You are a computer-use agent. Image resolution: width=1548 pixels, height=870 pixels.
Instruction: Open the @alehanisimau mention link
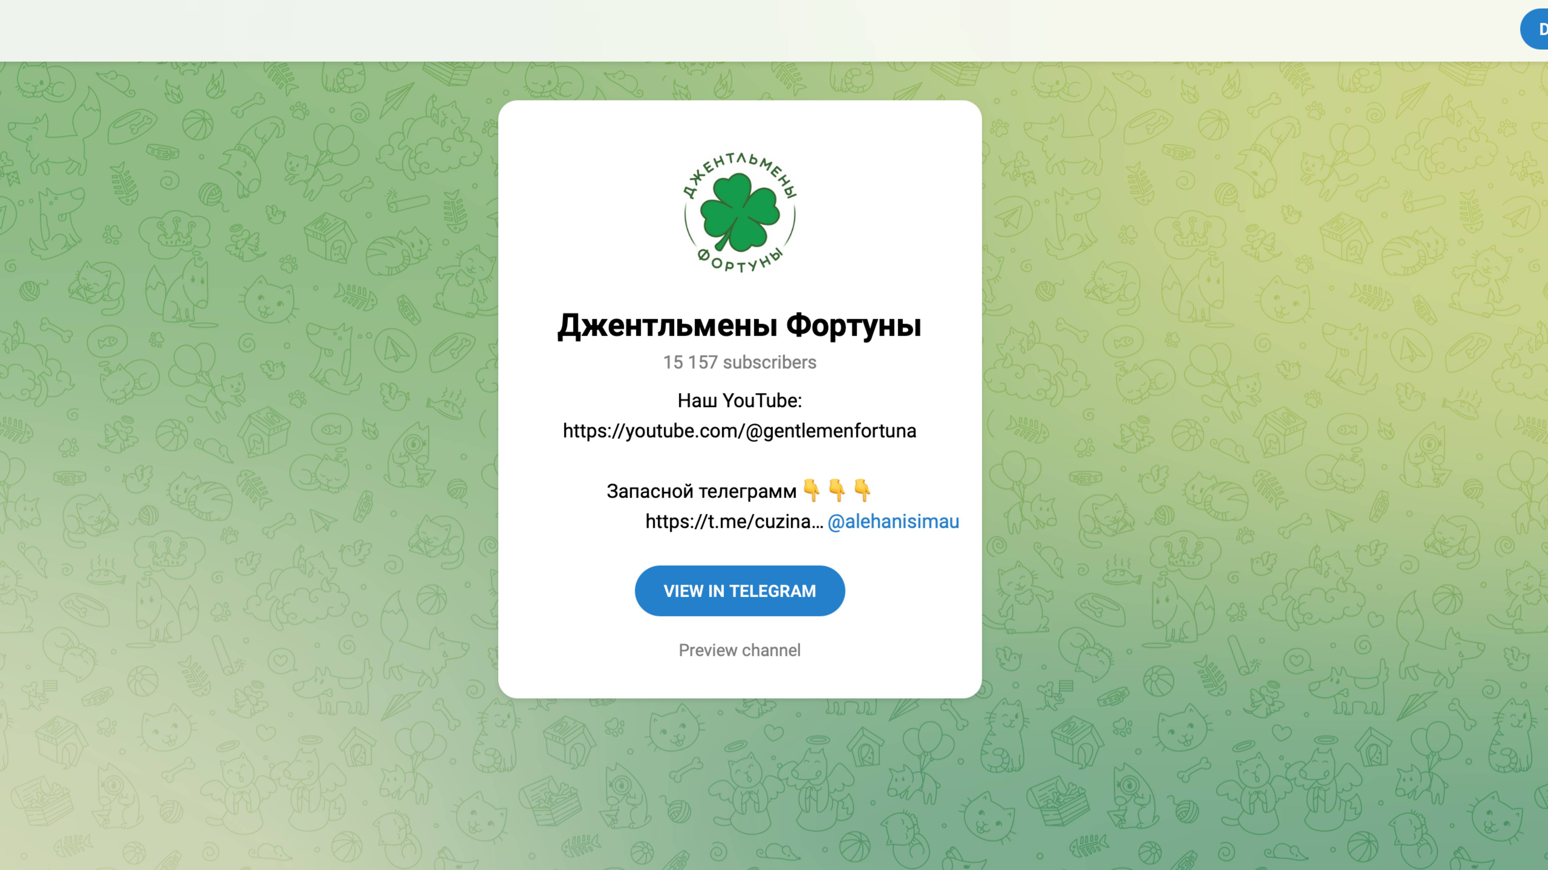[x=893, y=521]
